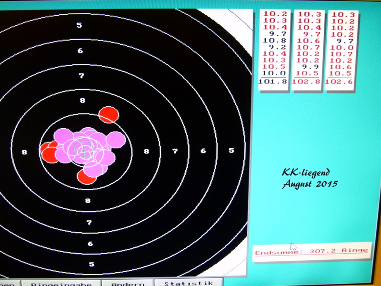Click the 9.9 score in second series
The height and width of the screenshot is (286, 381).
pyautogui.click(x=310, y=67)
